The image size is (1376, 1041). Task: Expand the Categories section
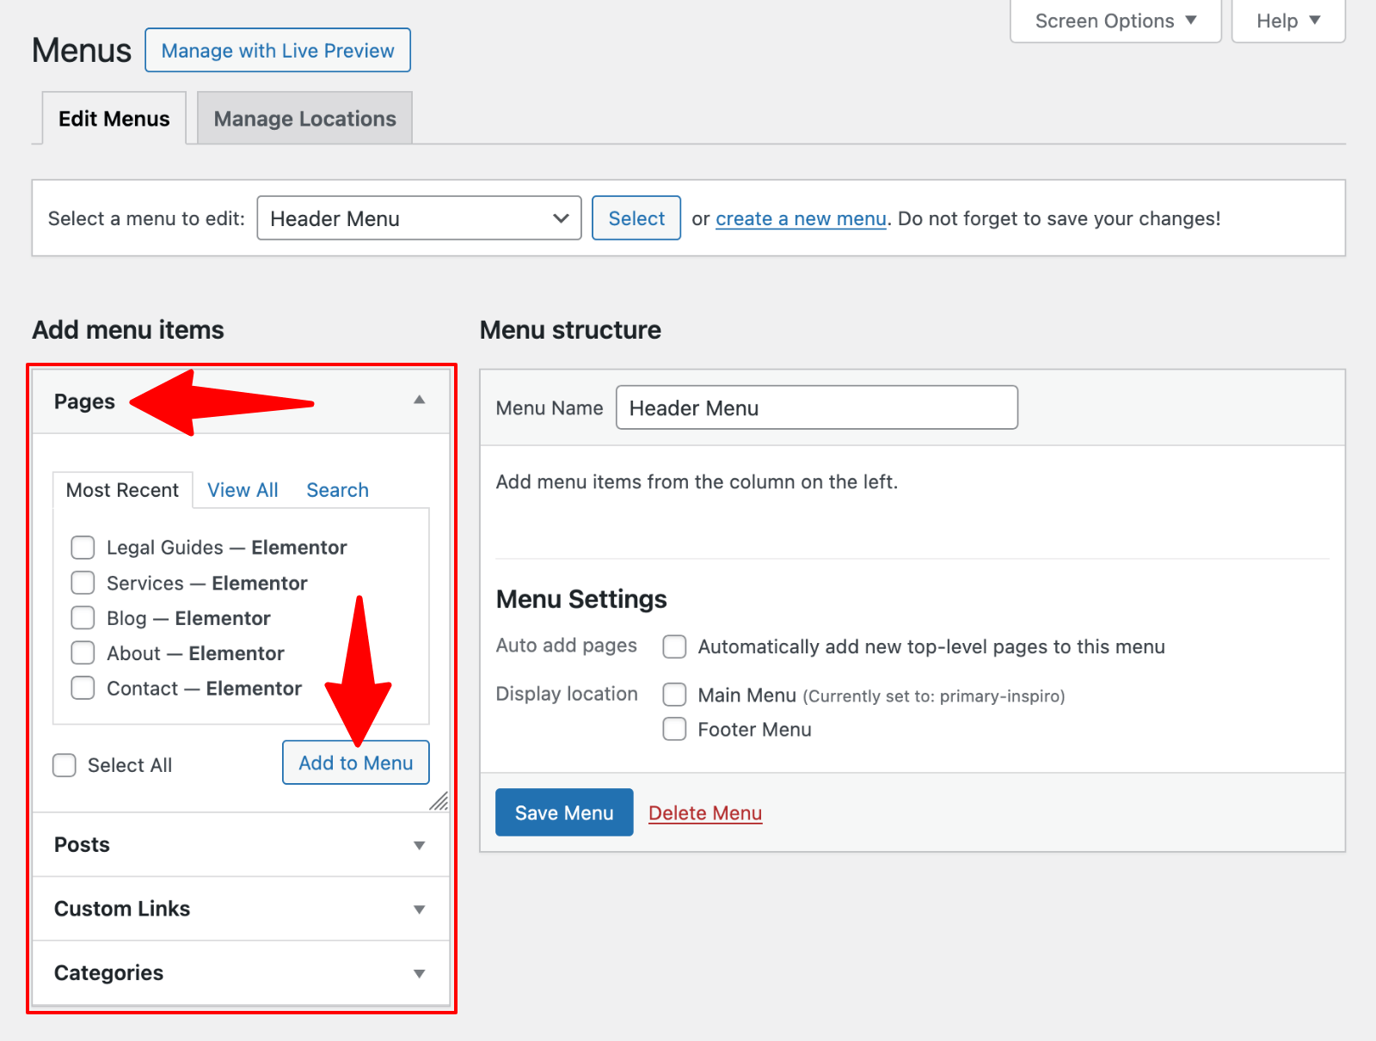419,973
